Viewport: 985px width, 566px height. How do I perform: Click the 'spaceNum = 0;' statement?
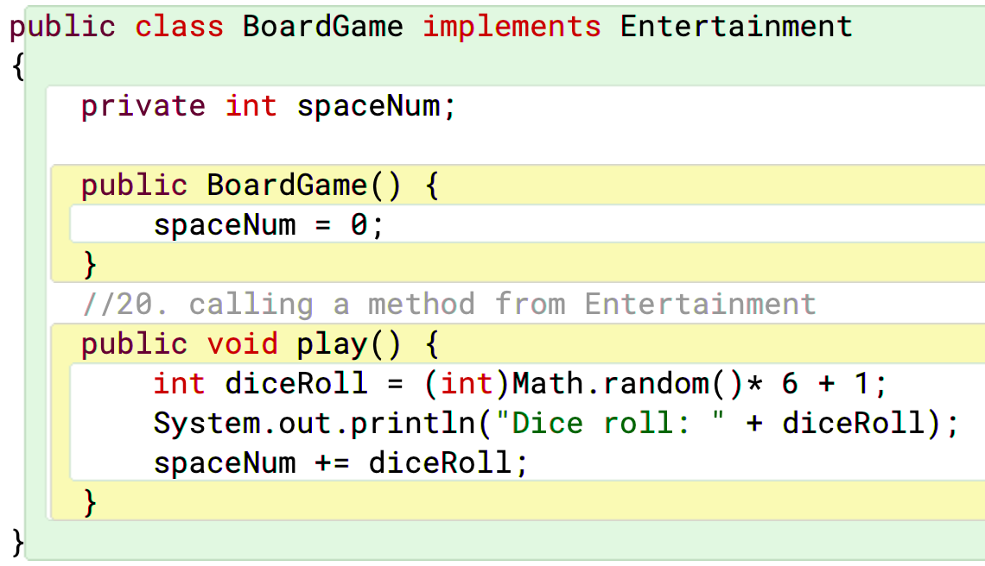(268, 225)
